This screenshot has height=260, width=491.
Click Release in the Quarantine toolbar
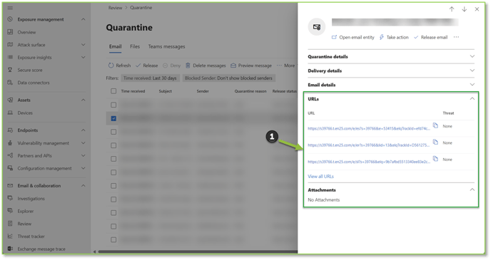coord(146,66)
